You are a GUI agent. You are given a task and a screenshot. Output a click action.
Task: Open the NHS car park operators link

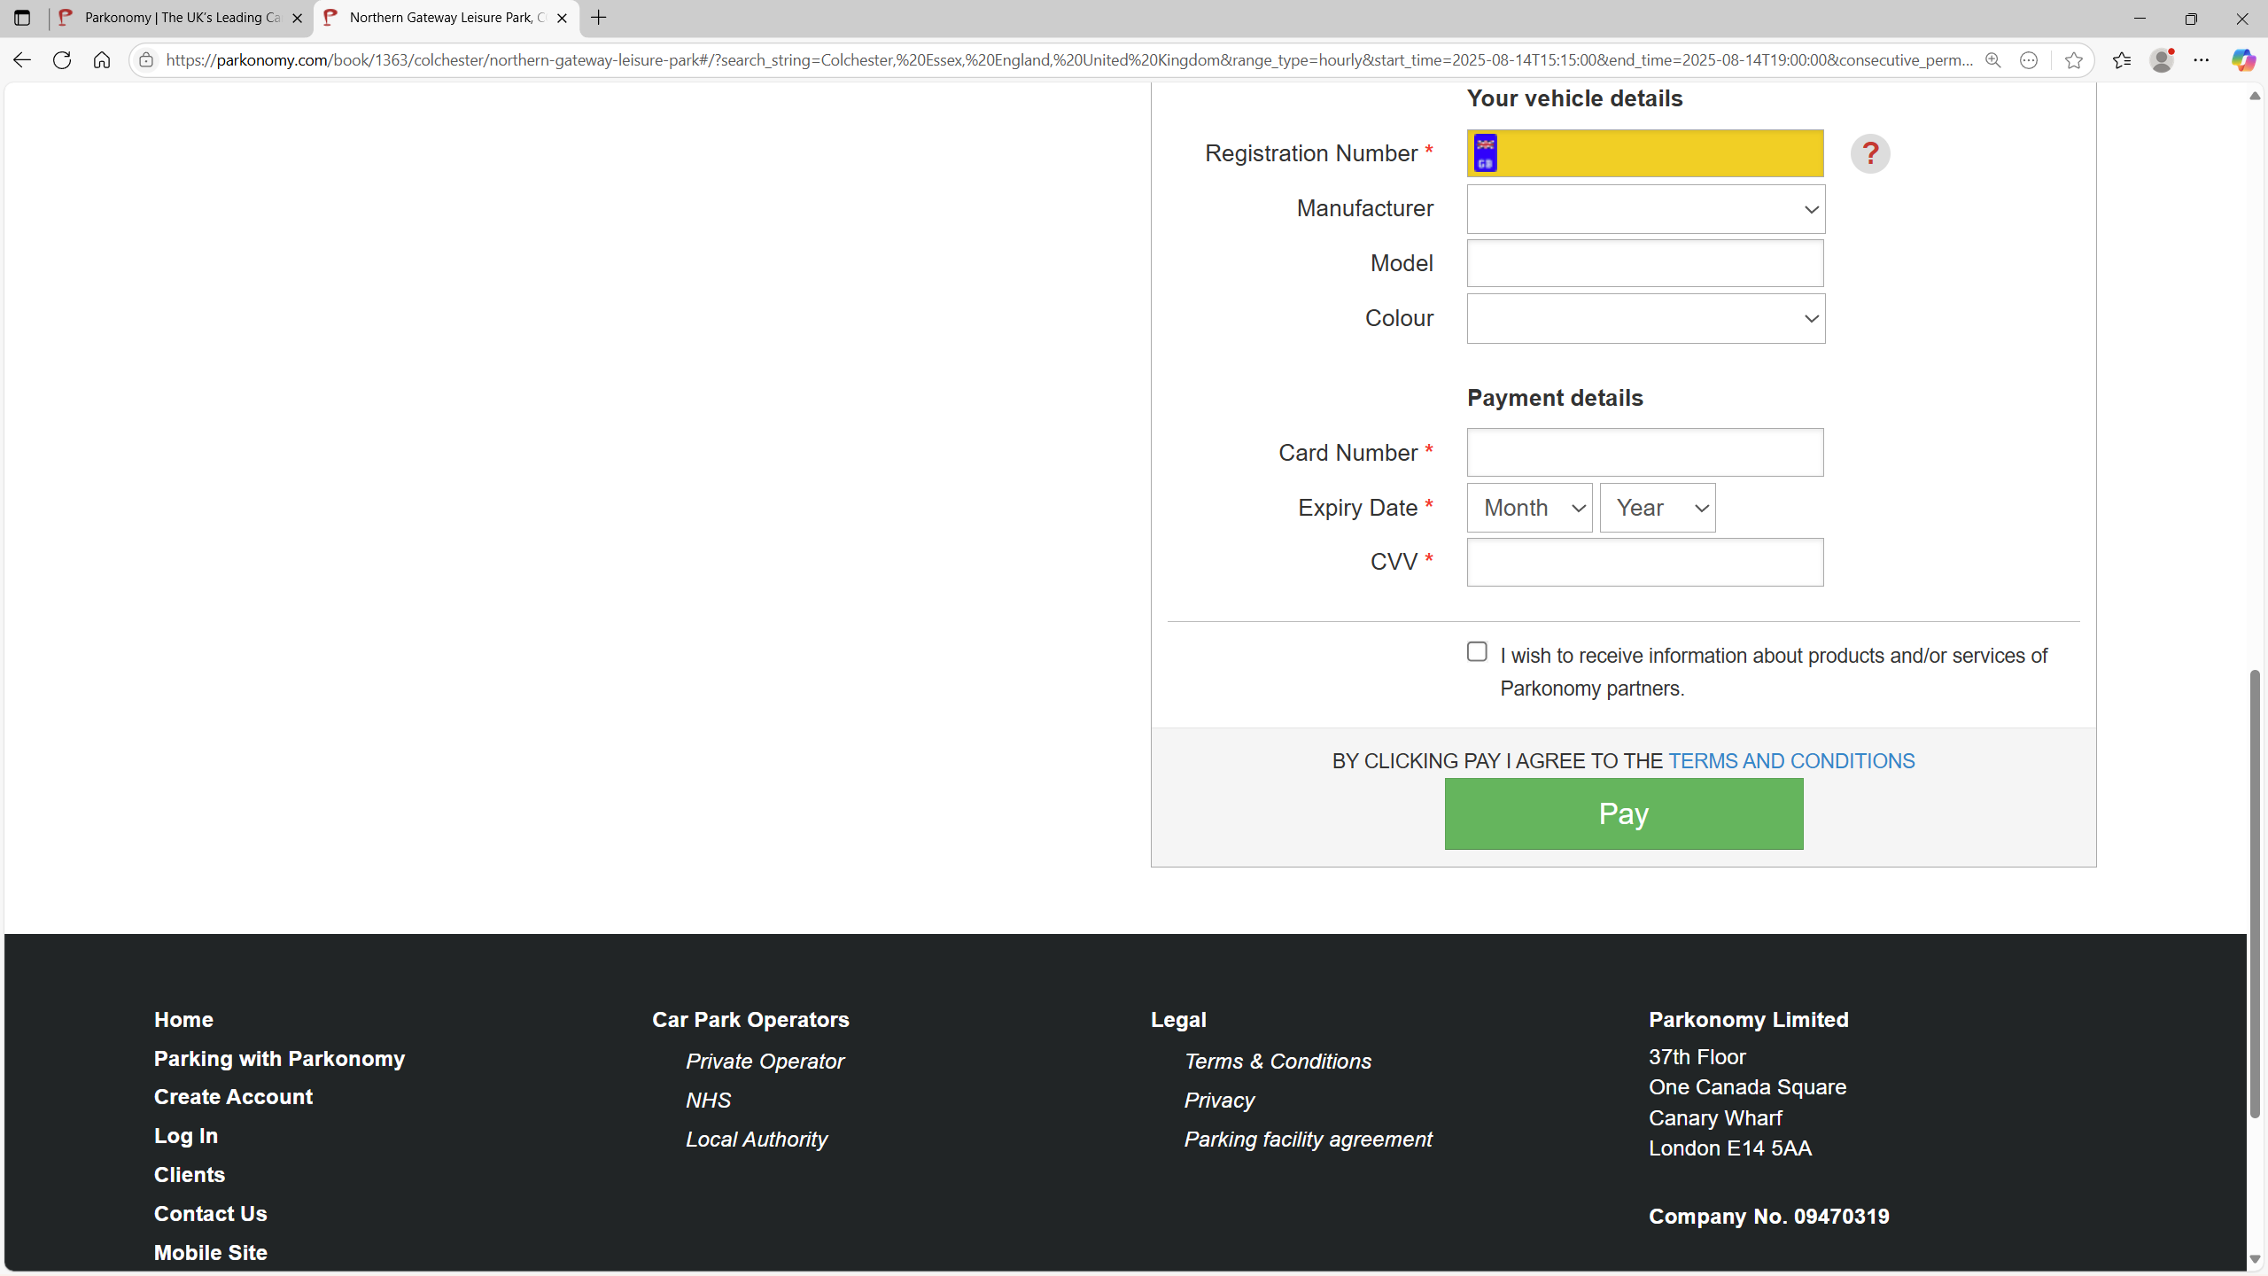(708, 1101)
